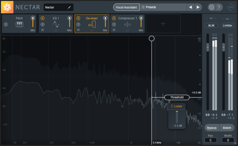This screenshot has height=146, width=238.
Task: Click the de-esser gain reduction meter
Action: [177, 117]
